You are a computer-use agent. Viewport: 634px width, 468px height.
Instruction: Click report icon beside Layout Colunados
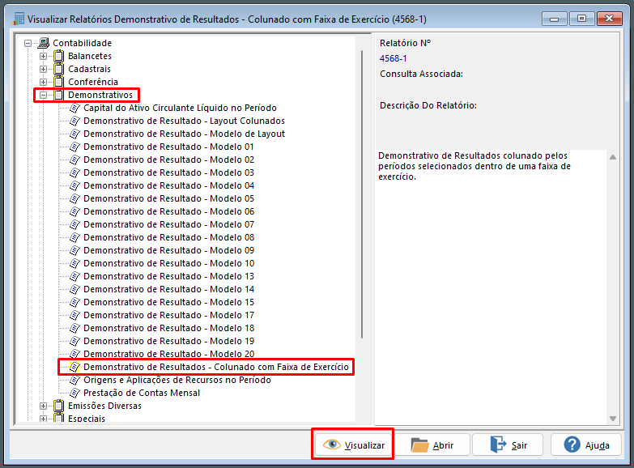tap(74, 121)
